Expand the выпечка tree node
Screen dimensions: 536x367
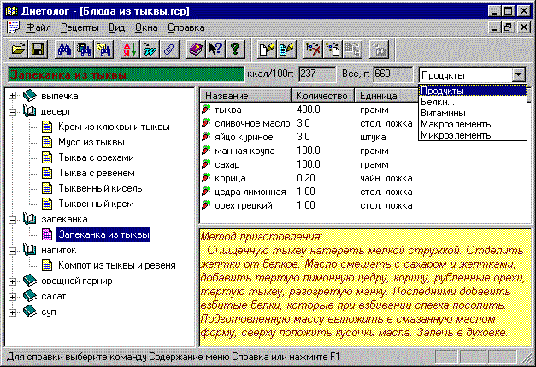click(x=12, y=96)
